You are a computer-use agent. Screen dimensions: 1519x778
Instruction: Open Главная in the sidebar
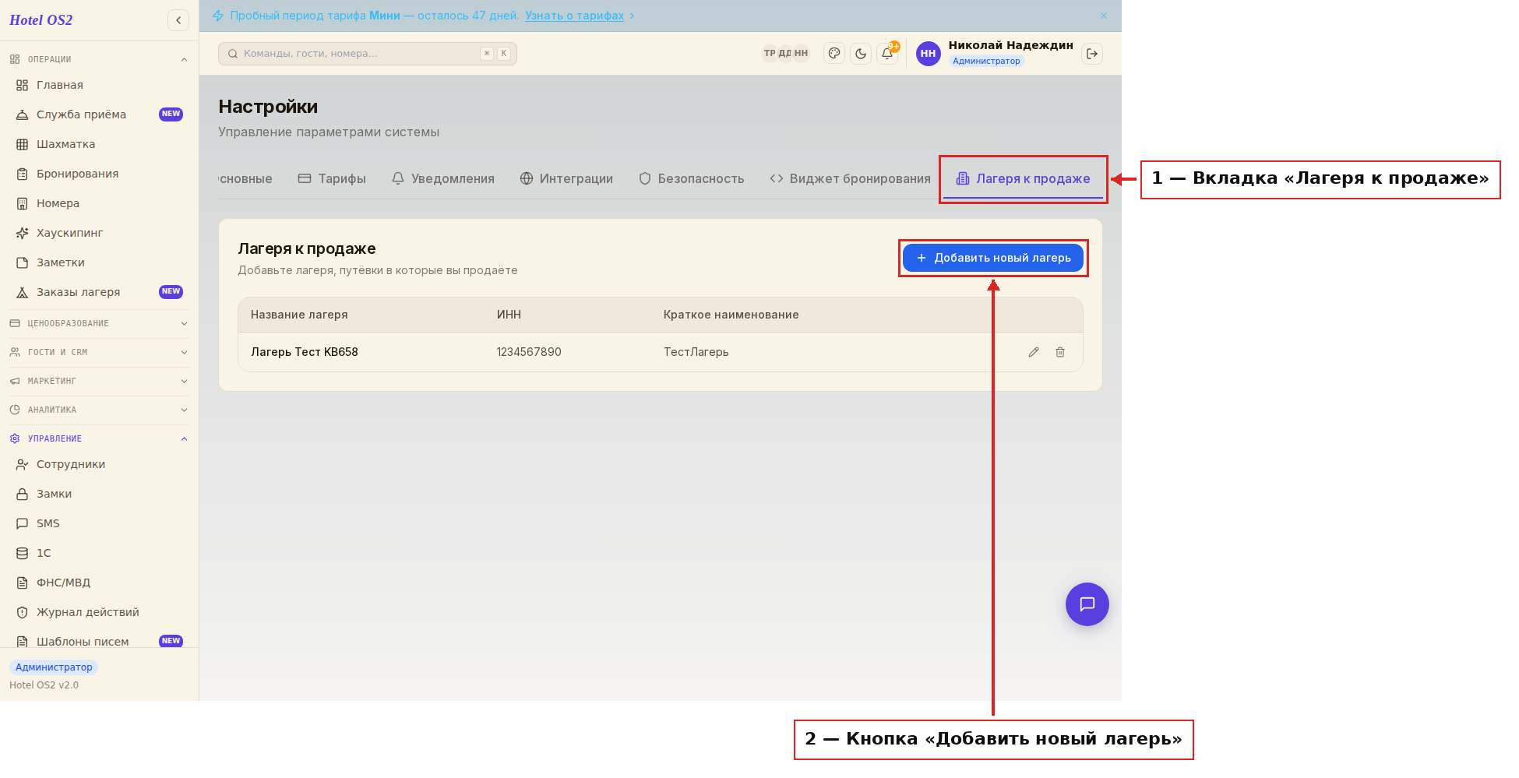pos(99,85)
